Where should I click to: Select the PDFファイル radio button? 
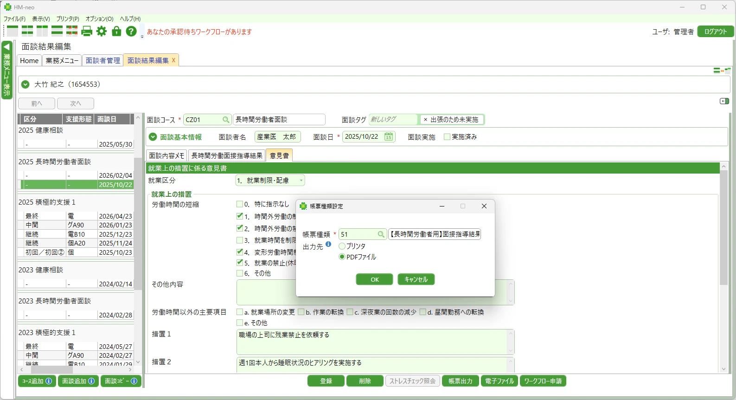coord(342,257)
